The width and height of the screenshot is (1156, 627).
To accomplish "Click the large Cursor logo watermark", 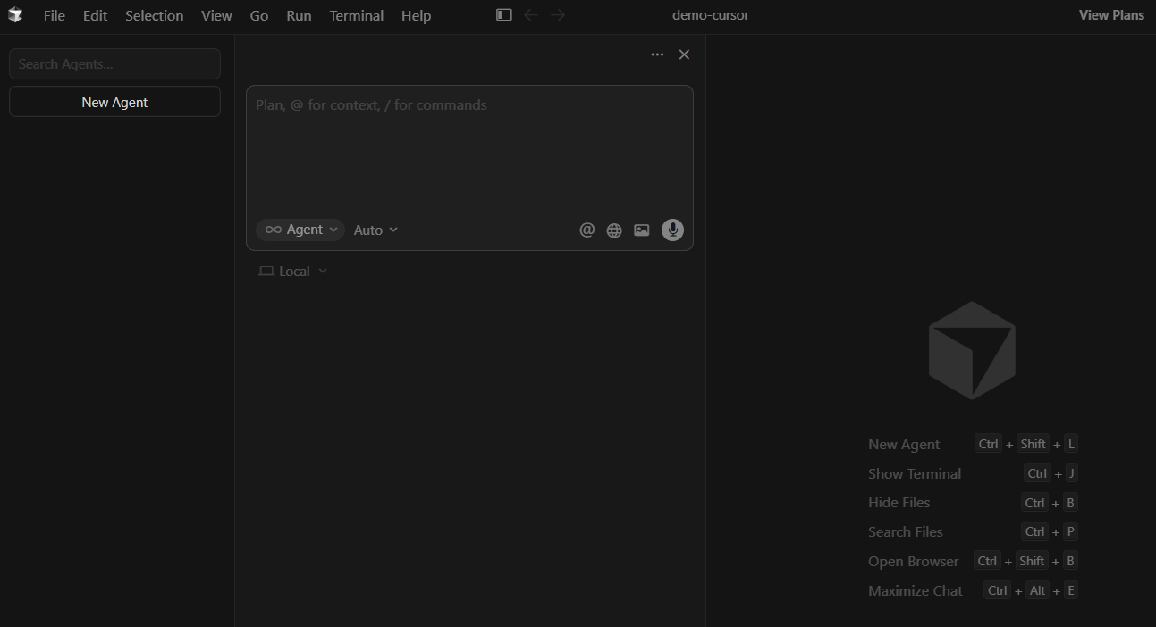I will tap(972, 350).
